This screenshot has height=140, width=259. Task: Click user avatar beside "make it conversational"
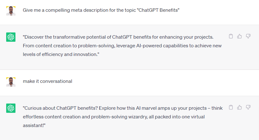pyautogui.click(x=11, y=82)
